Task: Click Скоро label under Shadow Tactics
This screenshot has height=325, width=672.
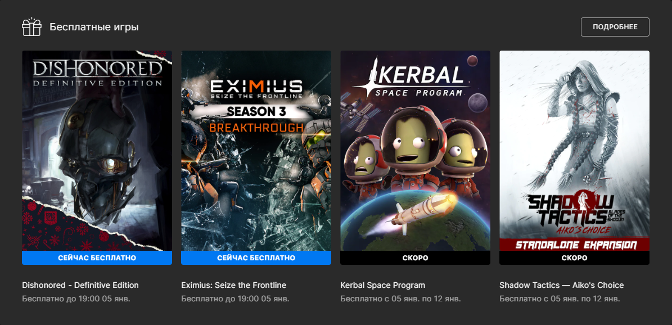Action: pyautogui.click(x=574, y=258)
